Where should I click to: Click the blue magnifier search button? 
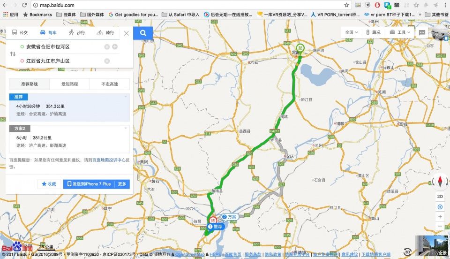[143, 33]
